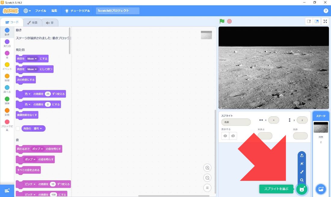Click the green flag to run

[222, 21]
